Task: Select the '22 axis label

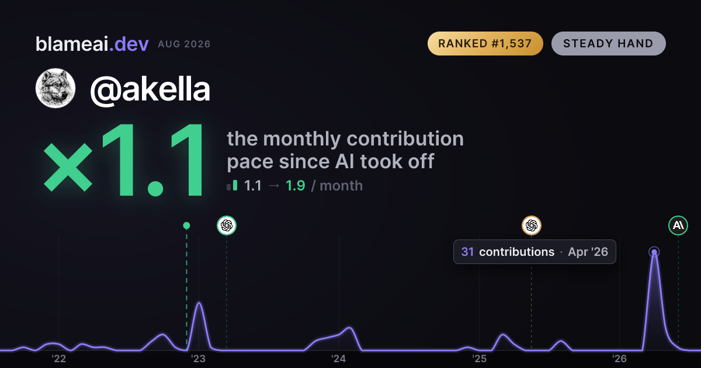Action: point(58,358)
